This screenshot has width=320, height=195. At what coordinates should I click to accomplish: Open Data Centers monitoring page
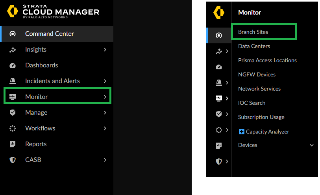pos(254,46)
